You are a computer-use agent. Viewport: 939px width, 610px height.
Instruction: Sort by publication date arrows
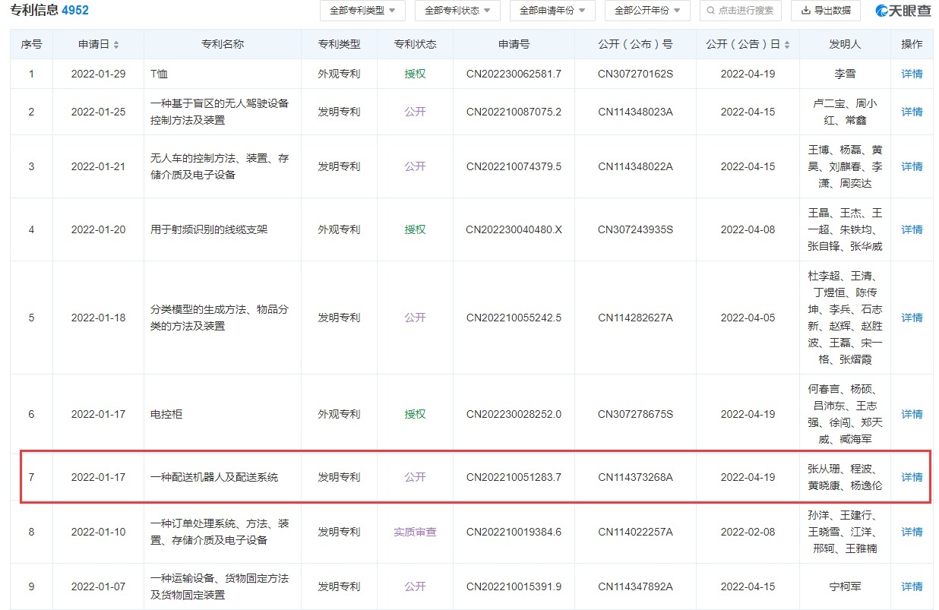click(786, 45)
